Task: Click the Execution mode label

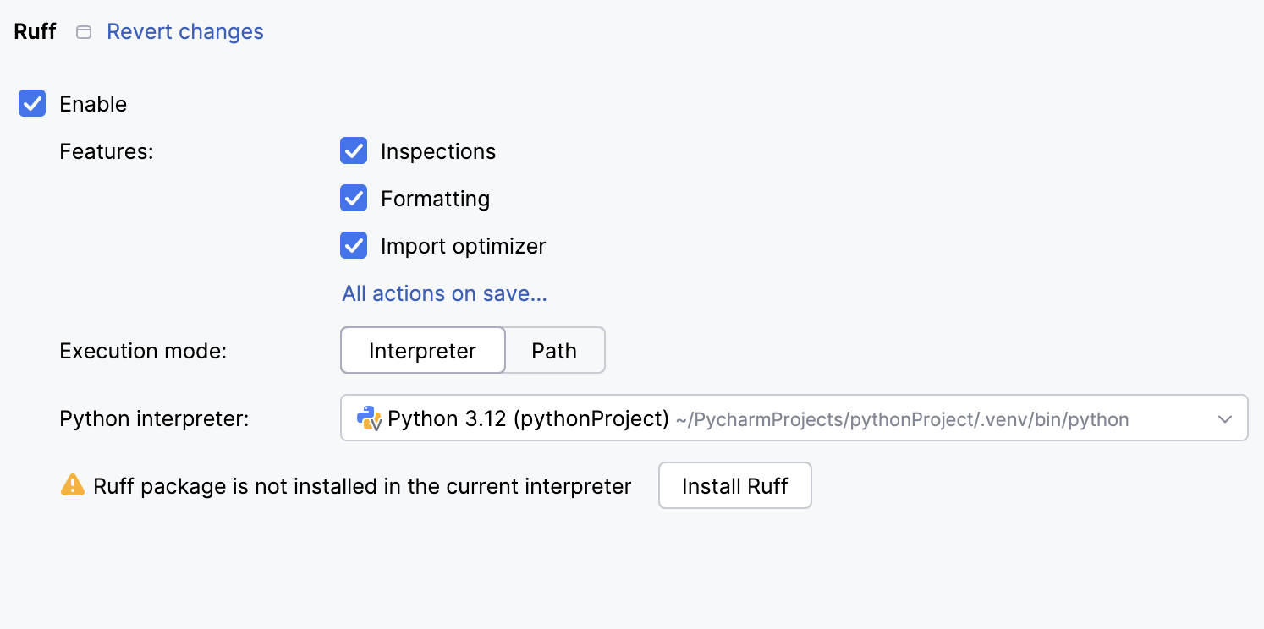Action: [x=143, y=351]
